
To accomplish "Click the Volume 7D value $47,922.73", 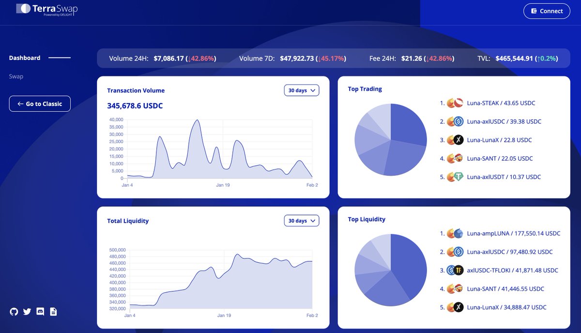I will 297,58.
